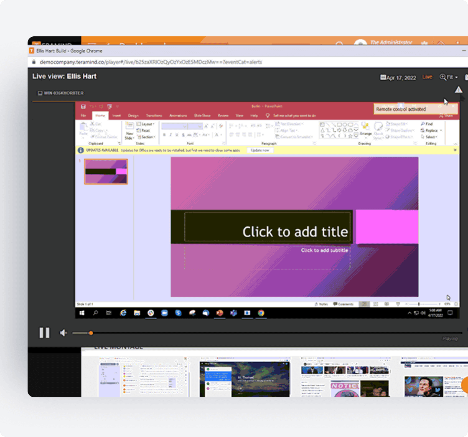Open the Apr 17, 2022 calendar date picker
Image resolution: width=468 pixels, height=437 pixels.
click(398, 77)
